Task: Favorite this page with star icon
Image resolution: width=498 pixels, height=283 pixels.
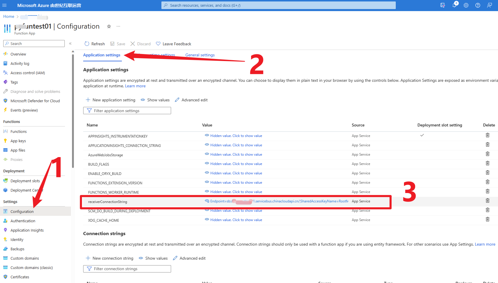Action: tap(109, 27)
